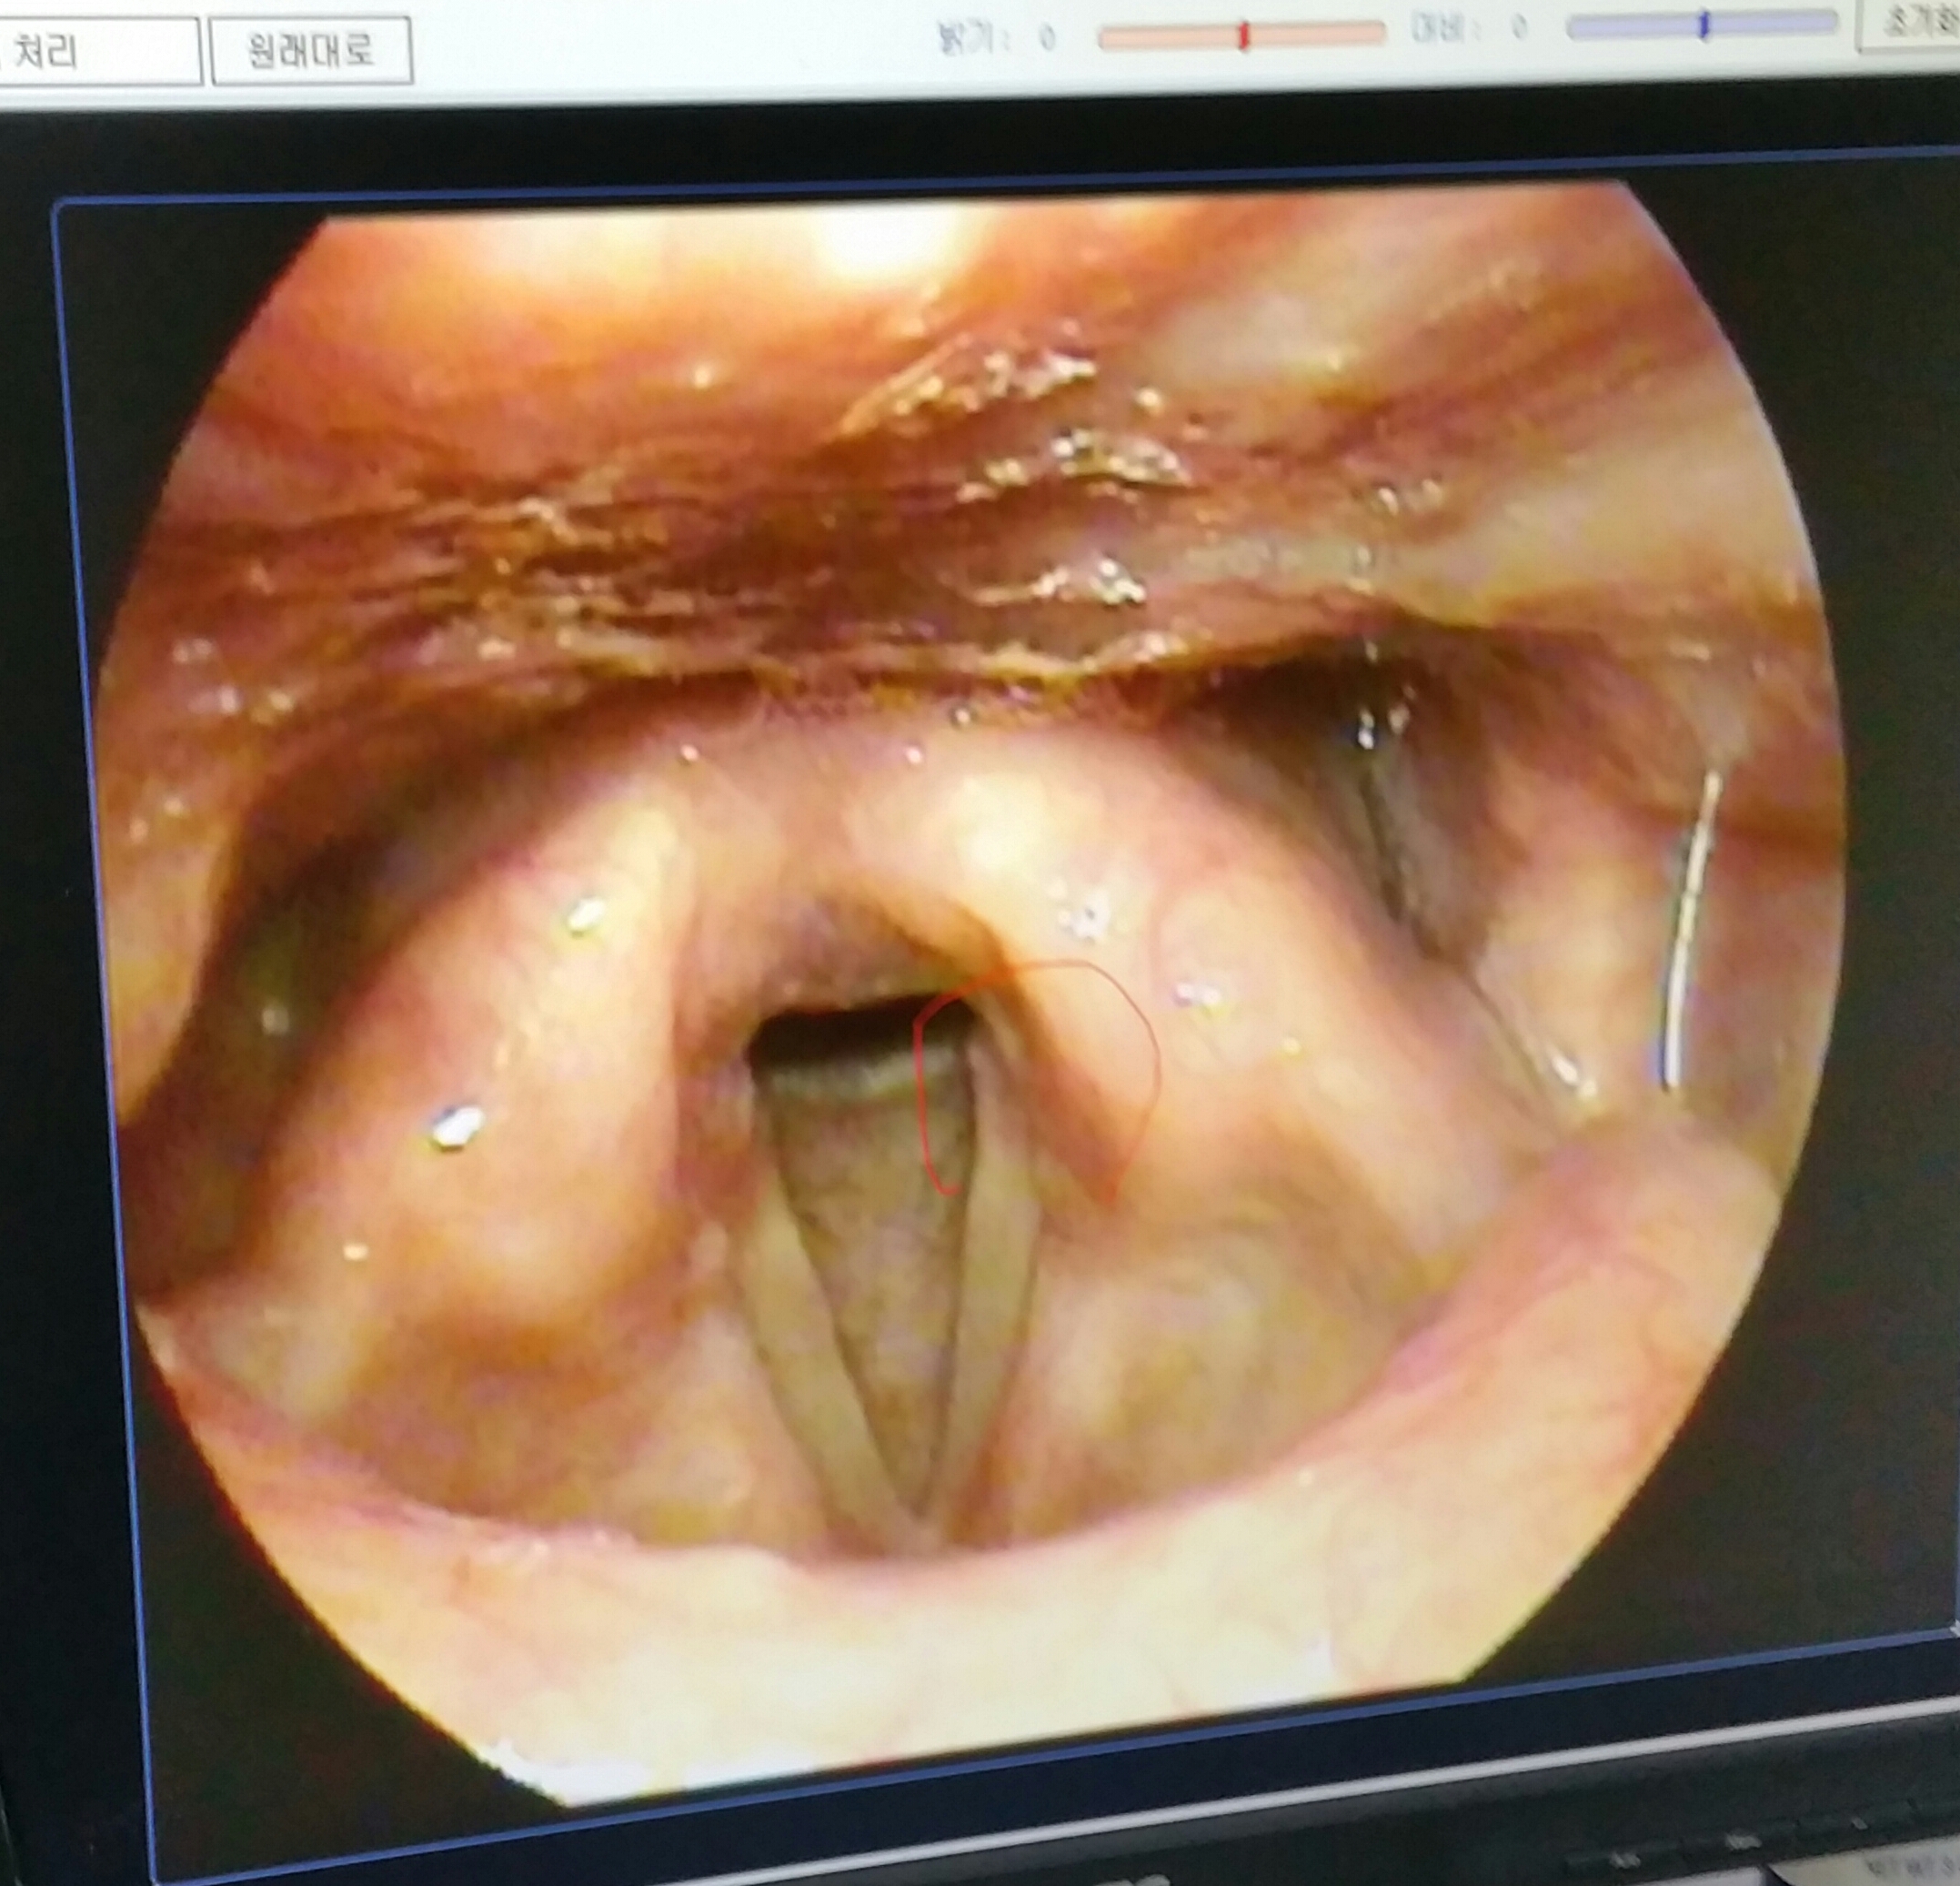Image resolution: width=1960 pixels, height=1886 pixels.
Task: Click the red brightness slider handle
Action: 1244,36
